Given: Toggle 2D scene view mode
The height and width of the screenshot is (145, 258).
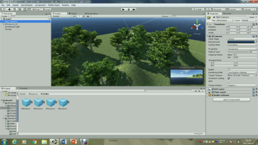Looking at the screenshot, I should pos(74,16).
